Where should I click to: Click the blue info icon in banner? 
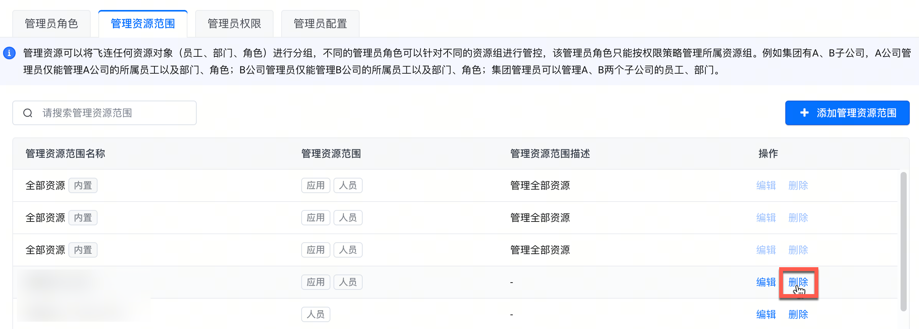coord(9,53)
